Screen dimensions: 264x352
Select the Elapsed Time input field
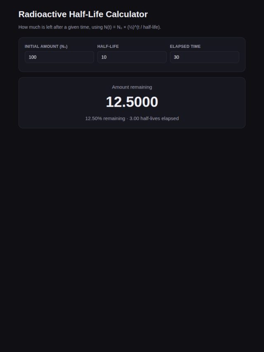click(205, 57)
